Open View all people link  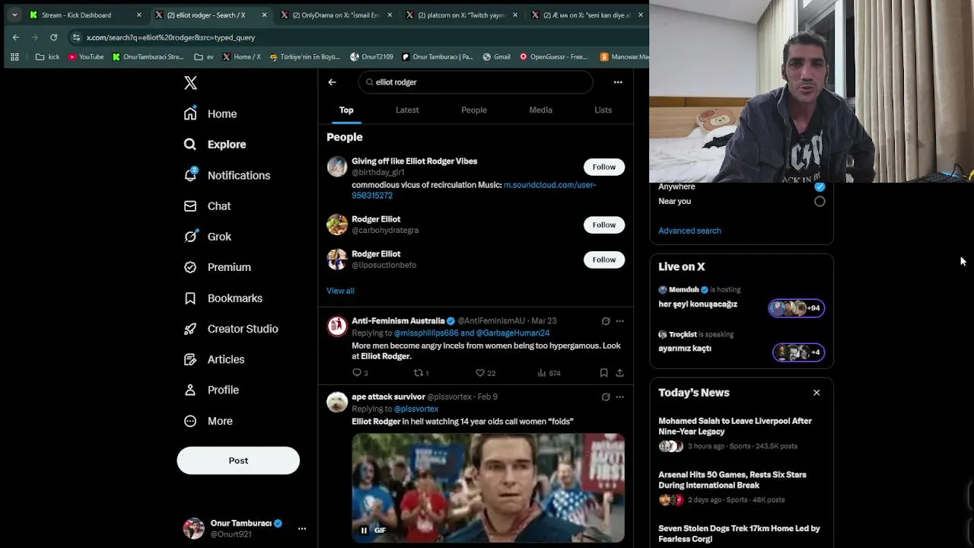click(340, 291)
